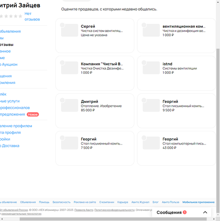
Task: Open Правила Авито footer link
Action: (x=84, y=210)
